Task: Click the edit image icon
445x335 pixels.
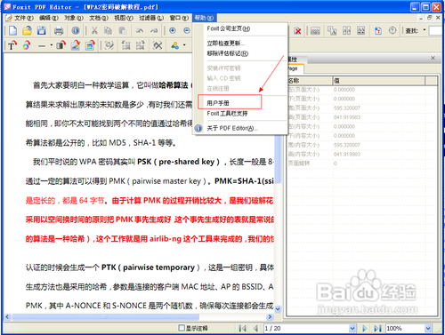Action: [x=76, y=45]
